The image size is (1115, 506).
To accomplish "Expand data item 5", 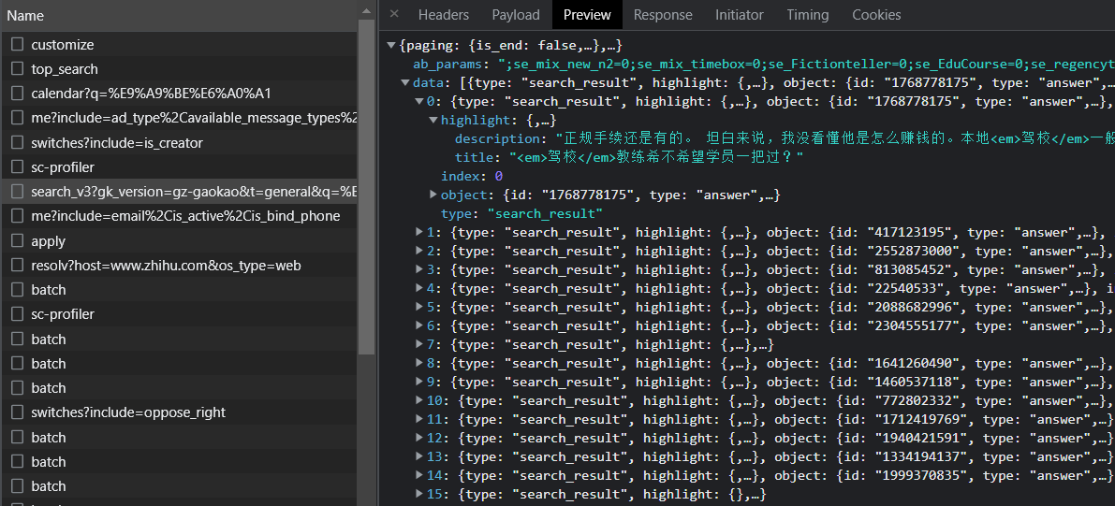I will coord(418,307).
